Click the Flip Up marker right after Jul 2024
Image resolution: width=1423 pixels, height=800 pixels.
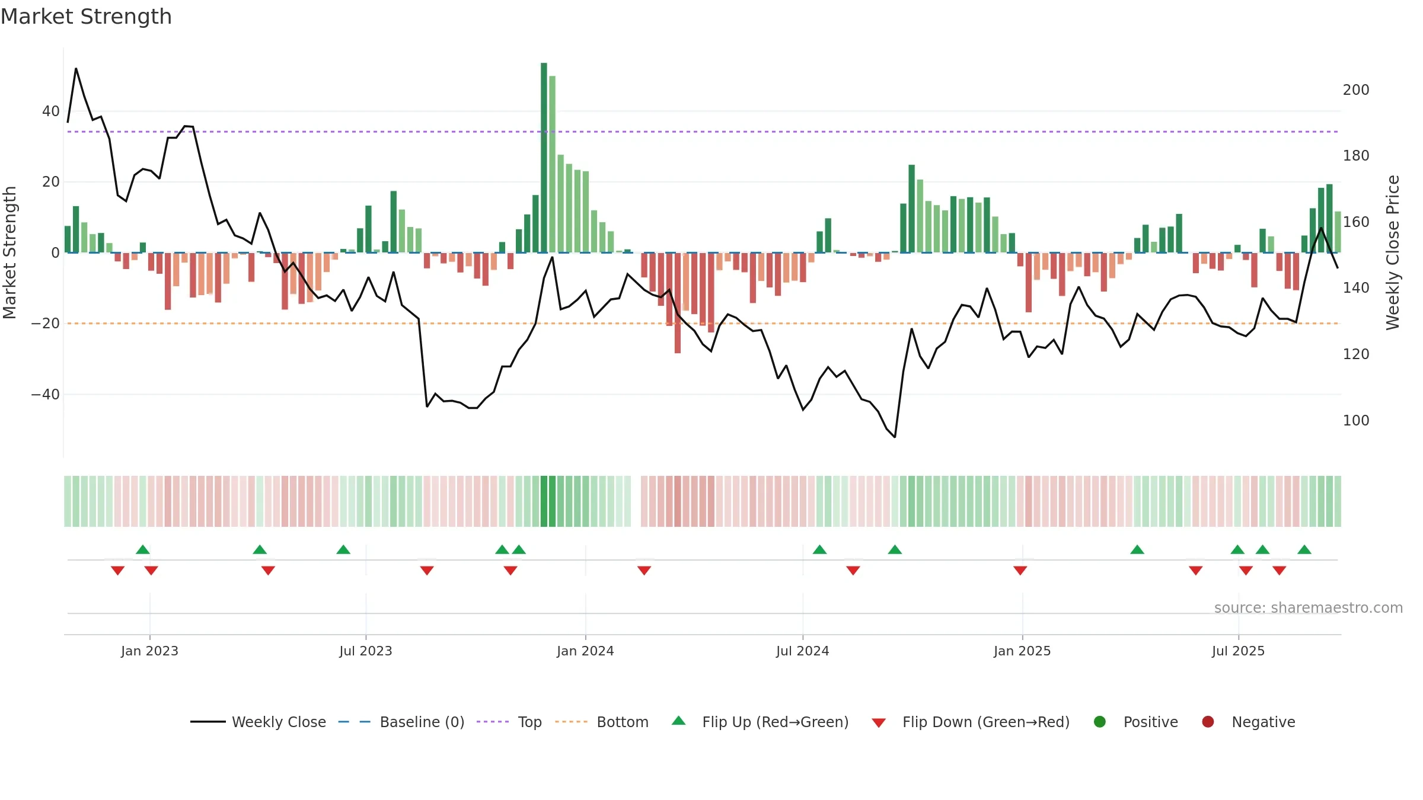[819, 549]
